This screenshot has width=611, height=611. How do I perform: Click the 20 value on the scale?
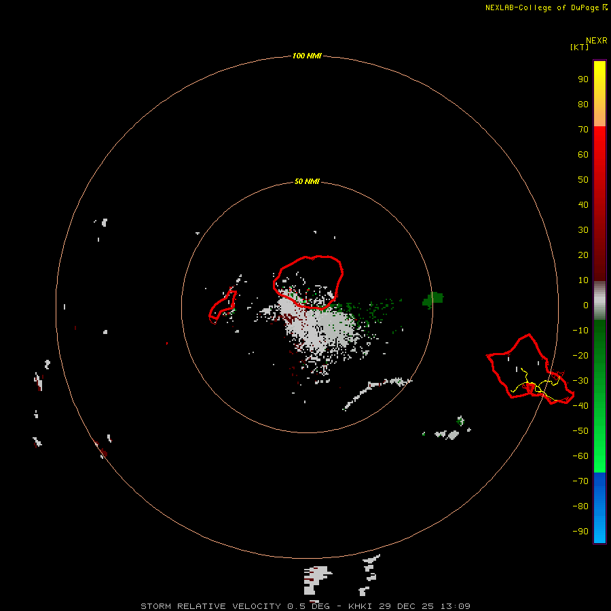(x=583, y=255)
